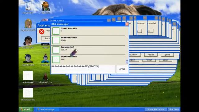Image resolution: width=199 pixels, height=112 pixels.
Task: Click Hide Errors on the taskbar
Action: pyautogui.click(x=174, y=109)
